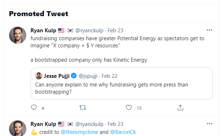Open the second tweet's three-dot more menu
Viewport: 222px width, 136px height.
[x=209, y=124]
